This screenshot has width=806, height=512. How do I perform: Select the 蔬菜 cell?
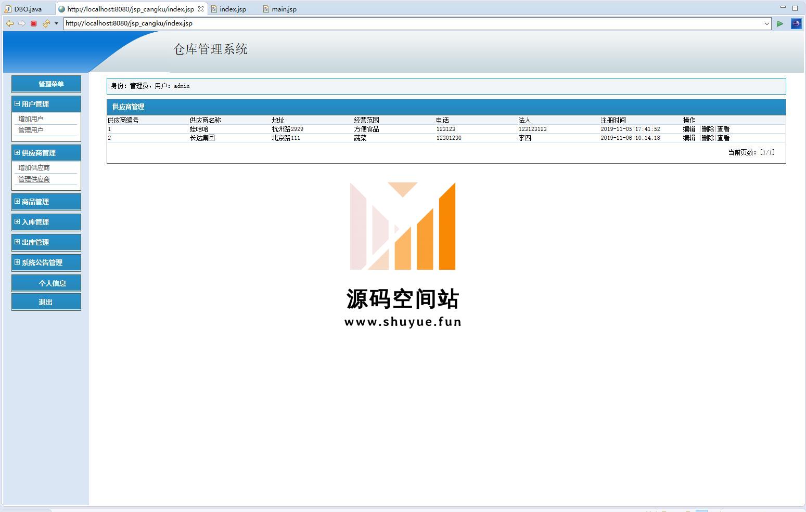[360, 138]
